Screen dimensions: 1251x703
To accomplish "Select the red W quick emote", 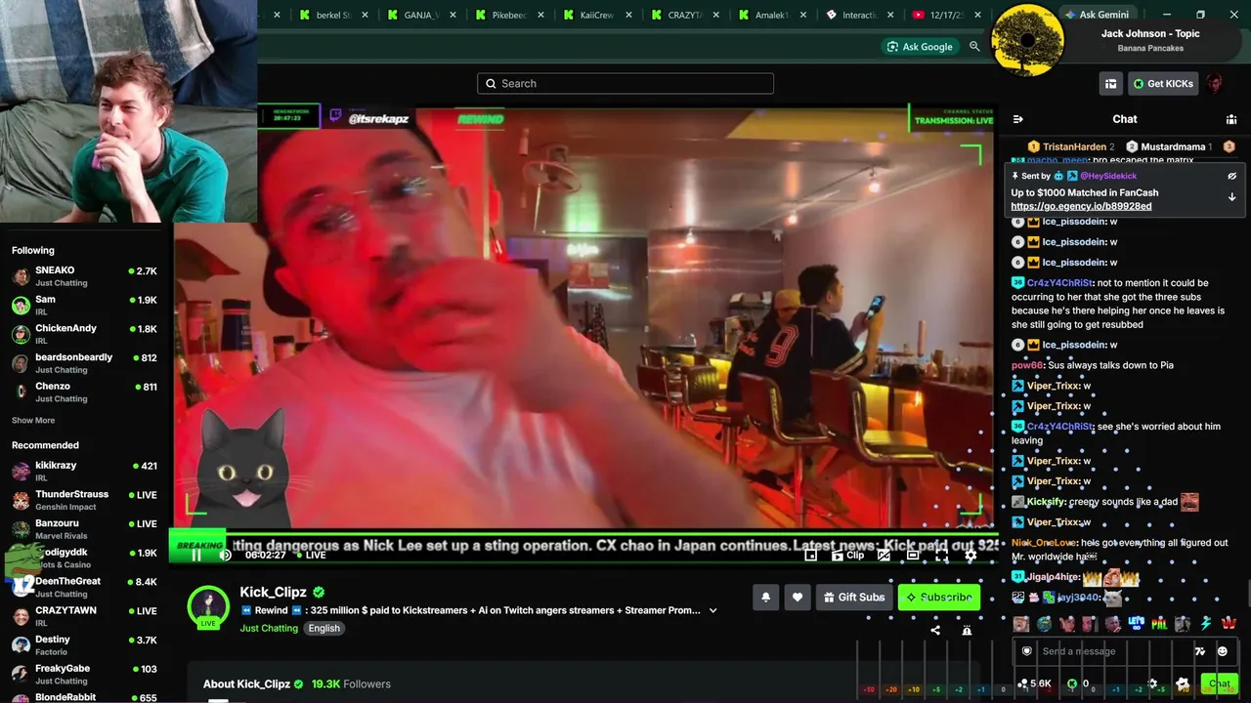I will 1229,623.
